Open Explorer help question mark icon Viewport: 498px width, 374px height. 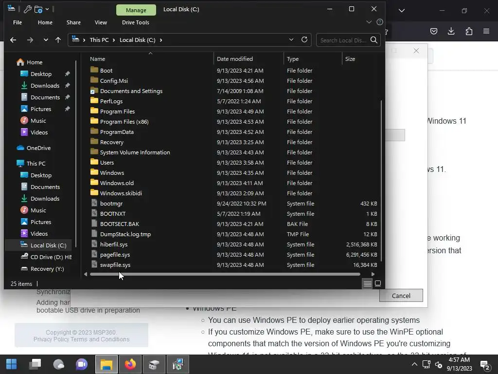point(379,22)
